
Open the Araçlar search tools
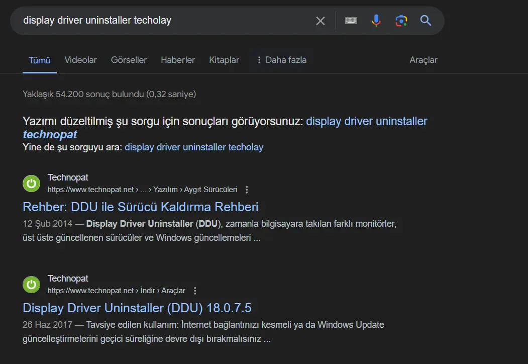[424, 60]
